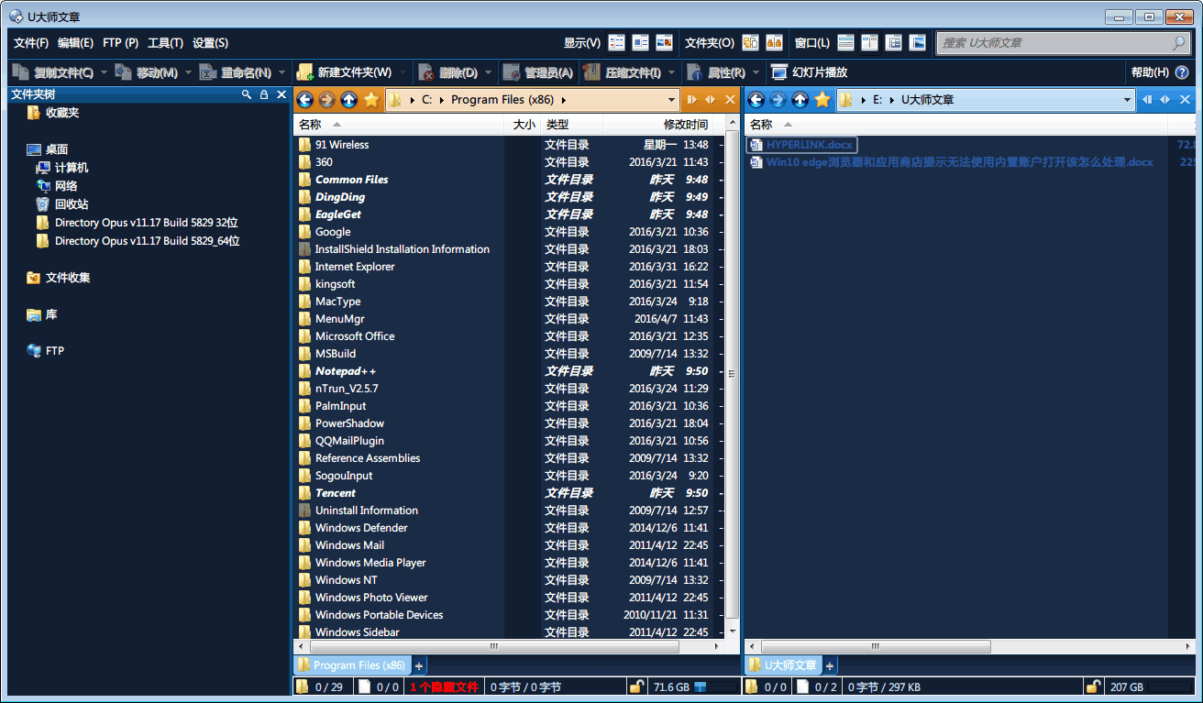
Task: Click the thumbnails view mode icon
Action: 664,42
